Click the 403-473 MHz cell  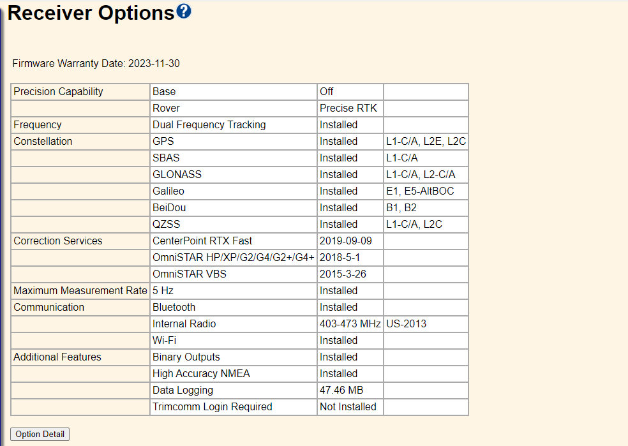point(350,324)
